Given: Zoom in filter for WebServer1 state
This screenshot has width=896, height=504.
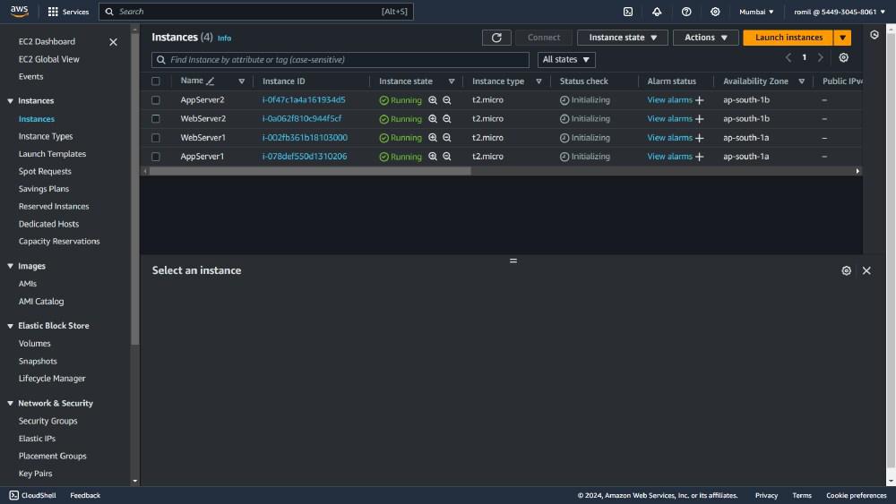Looking at the screenshot, I should (x=433, y=138).
